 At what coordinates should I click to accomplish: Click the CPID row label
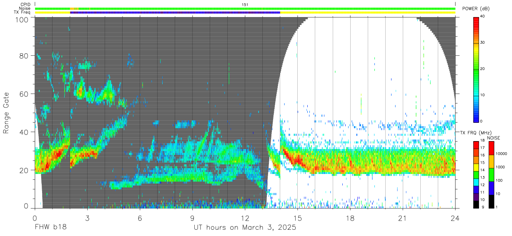click(25, 5)
